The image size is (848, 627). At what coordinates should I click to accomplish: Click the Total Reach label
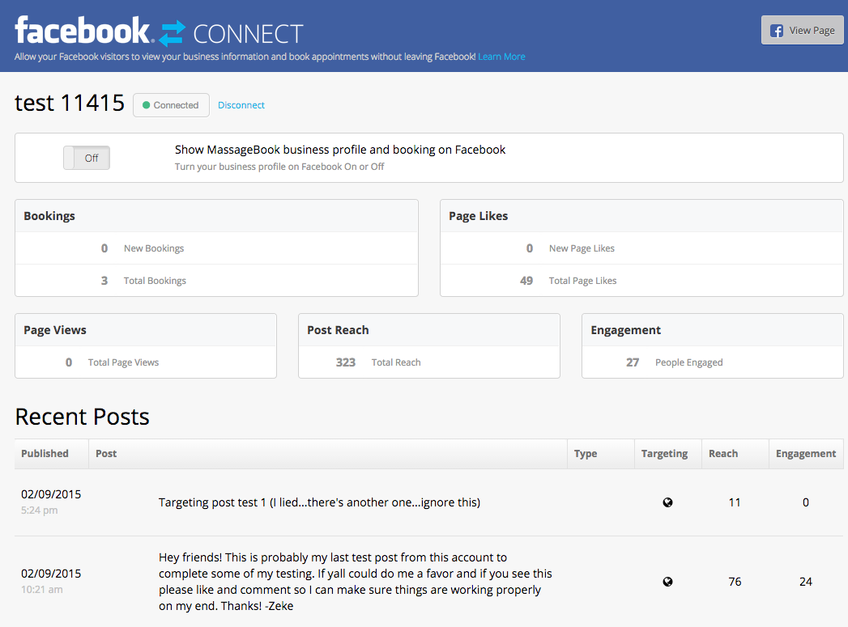[x=396, y=362]
